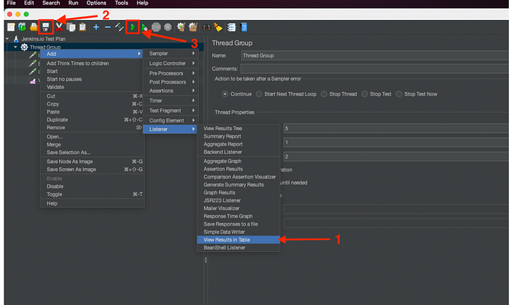This screenshot has width=511, height=305.
Task: Expand the Post Processors submenu
Action: coord(170,82)
